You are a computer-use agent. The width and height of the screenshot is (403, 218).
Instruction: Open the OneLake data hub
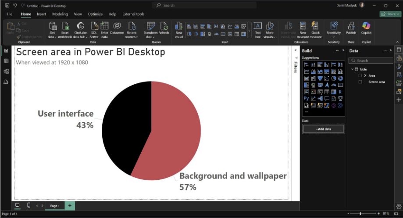pos(80,30)
